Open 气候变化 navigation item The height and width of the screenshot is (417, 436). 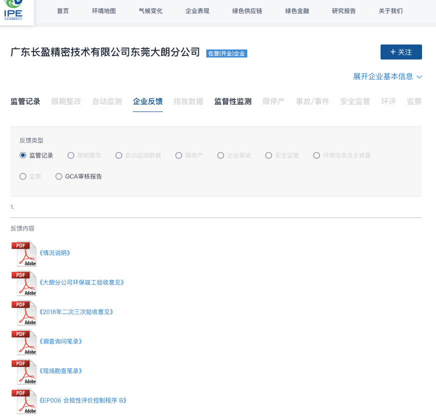click(x=150, y=11)
